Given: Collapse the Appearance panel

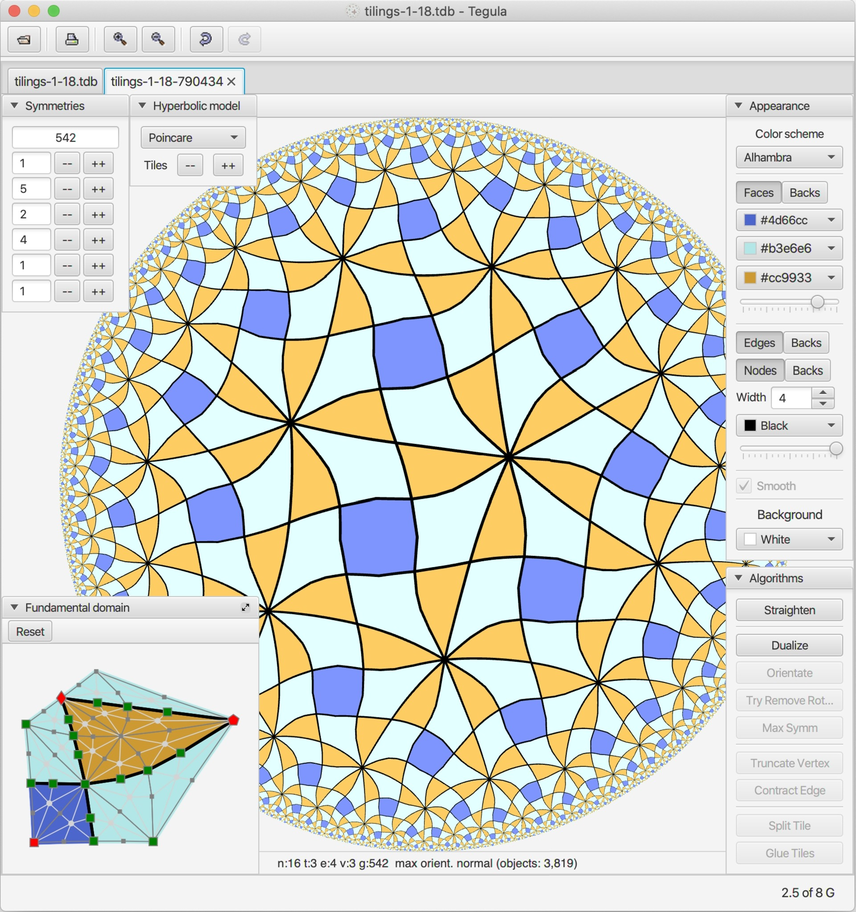Looking at the screenshot, I should [738, 106].
